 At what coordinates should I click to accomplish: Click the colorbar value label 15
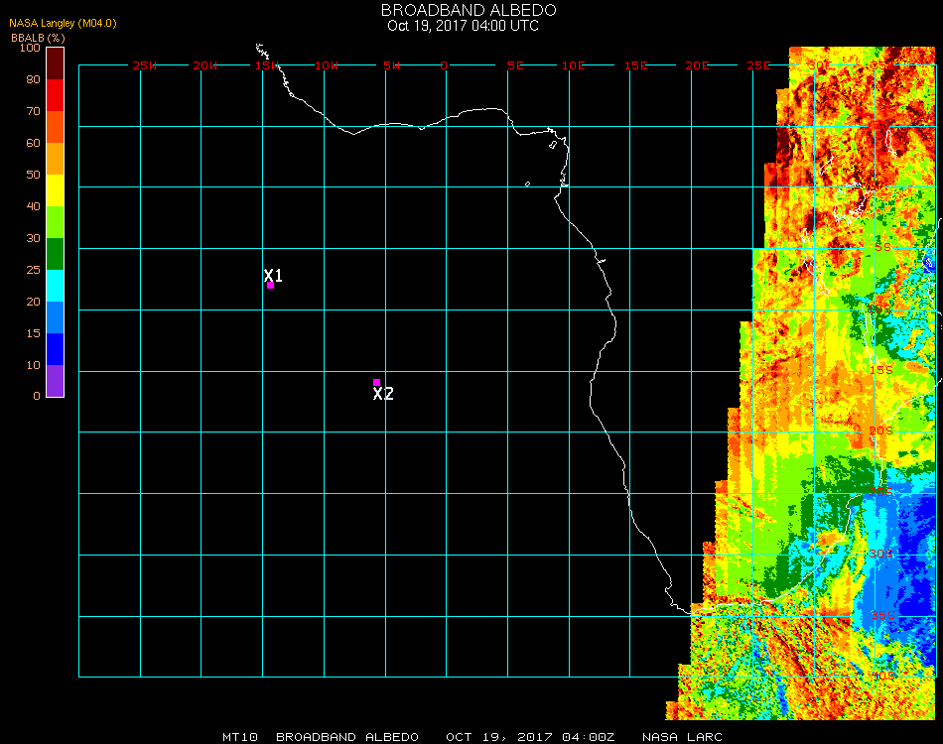pyautogui.click(x=33, y=333)
